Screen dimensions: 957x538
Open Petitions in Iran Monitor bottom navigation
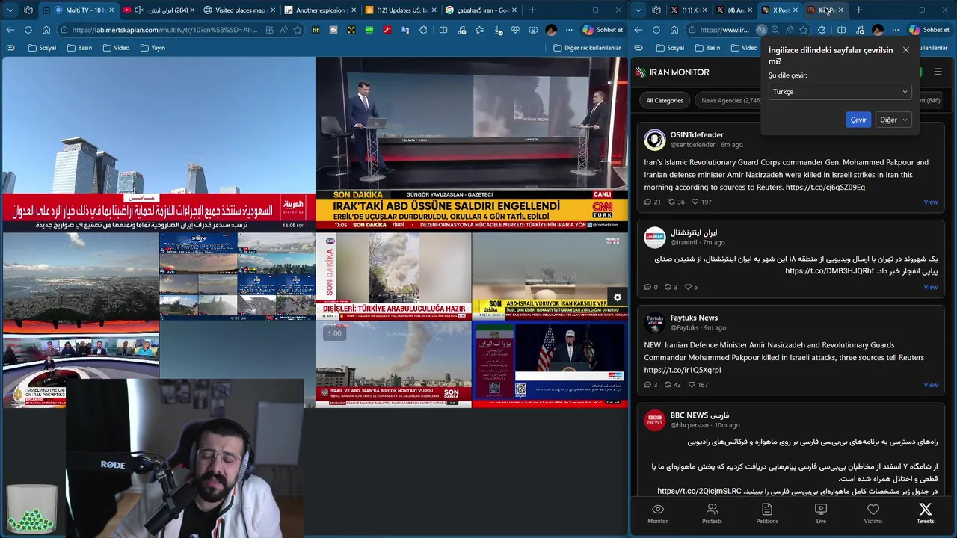click(x=767, y=513)
